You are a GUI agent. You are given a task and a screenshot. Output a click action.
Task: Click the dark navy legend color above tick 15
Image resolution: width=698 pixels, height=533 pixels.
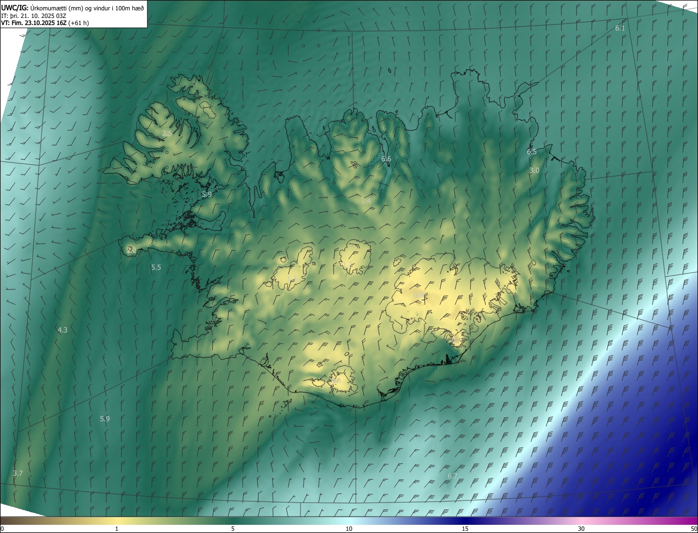[465, 520]
